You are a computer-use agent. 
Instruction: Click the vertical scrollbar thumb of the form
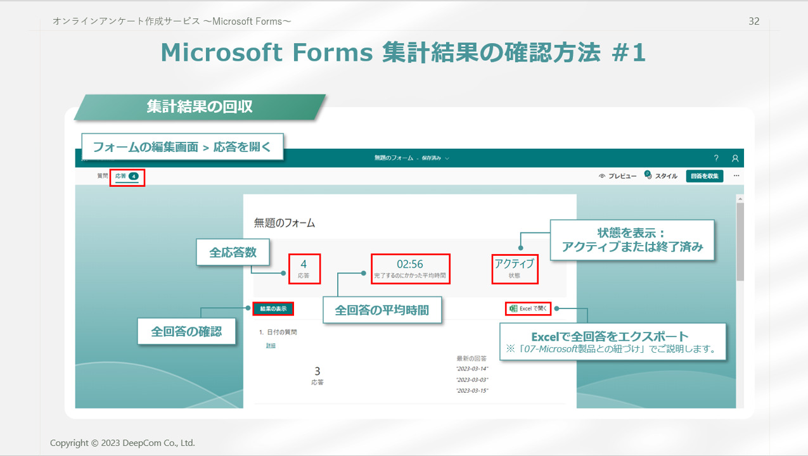click(739, 241)
